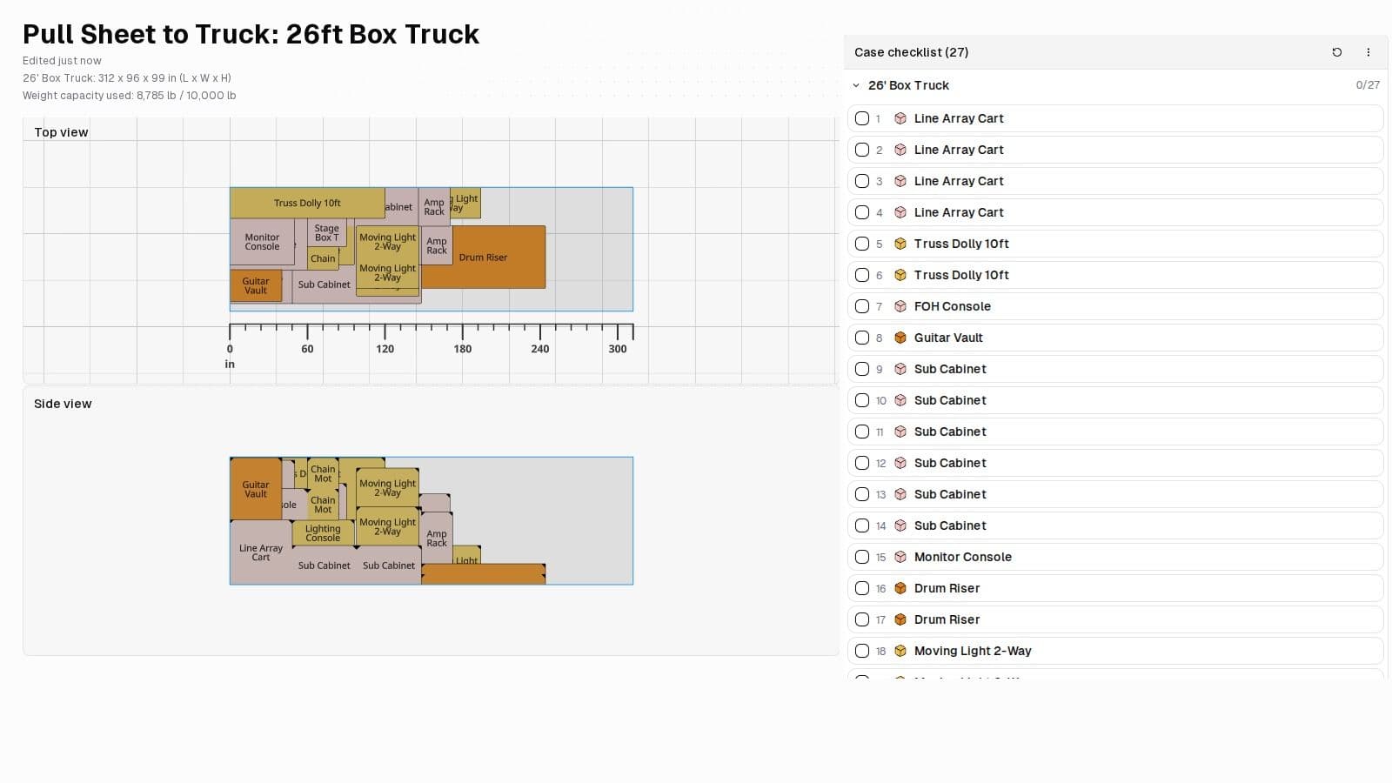Click the row 6 Truss Dolly 10ft box icon
The image size is (1392, 783).
tap(900, 275)
